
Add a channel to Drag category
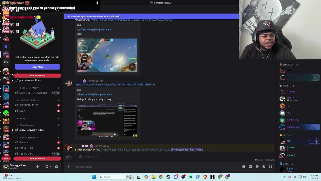pos(58,118)
